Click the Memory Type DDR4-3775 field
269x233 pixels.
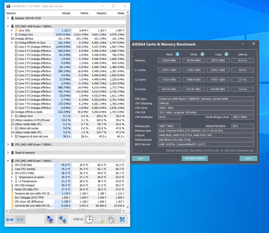pos(206,131)
